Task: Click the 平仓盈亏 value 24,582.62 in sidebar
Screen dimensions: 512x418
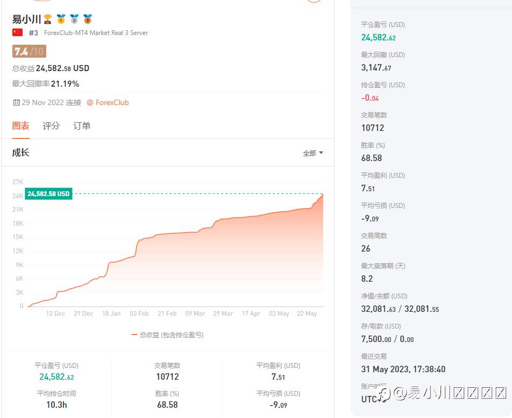Action: pos(379,38)
